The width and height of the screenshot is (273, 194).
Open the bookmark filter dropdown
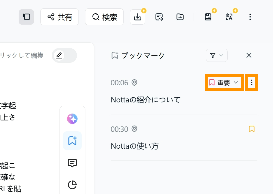pyautogui.click(x=216, y=56)
